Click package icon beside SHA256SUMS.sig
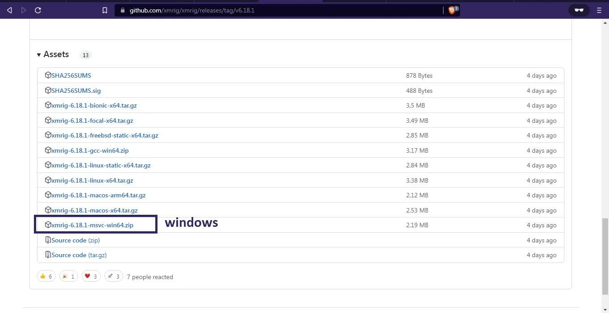This screenshot has height=313, width=609. tap(48, 90)
